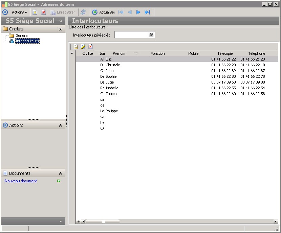281x233 pixels.
Task: Add a new interlocuteur with the list's new icon
Action: pos(76,47)
